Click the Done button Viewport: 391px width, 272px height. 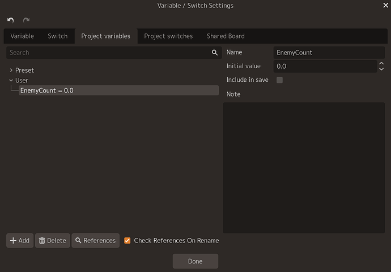click(x=195, y=261)
